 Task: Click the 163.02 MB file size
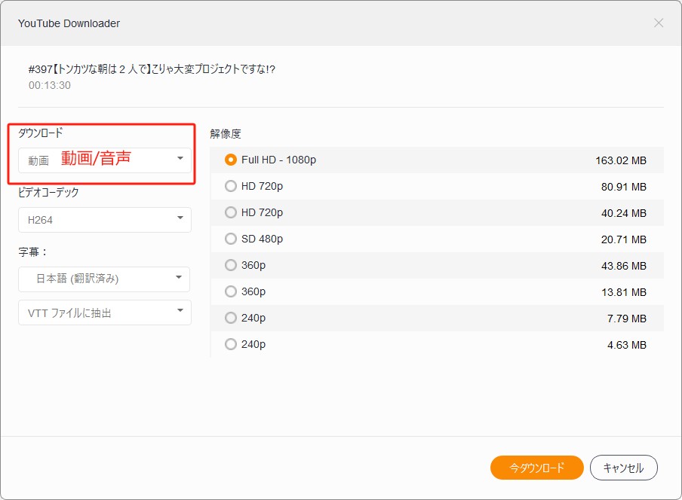[621, 160]
